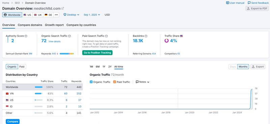The width and height of the screenshot is (270, 124).
Task: Click the Vietnam flag in VN row
Action: pyautogui.click(x=7, y=94)
